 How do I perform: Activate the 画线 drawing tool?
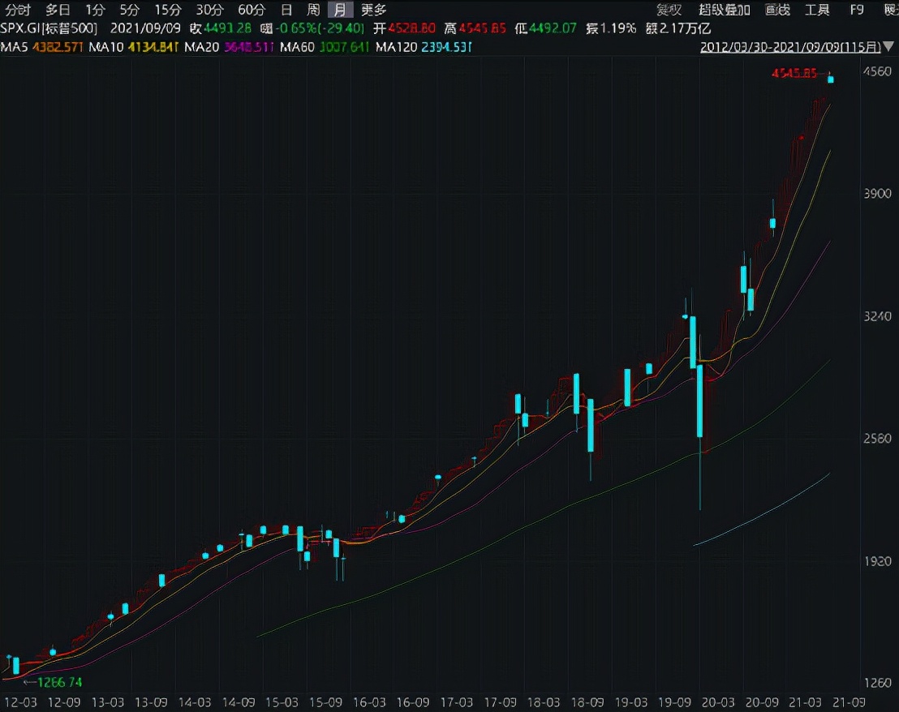tap(777, 11)
